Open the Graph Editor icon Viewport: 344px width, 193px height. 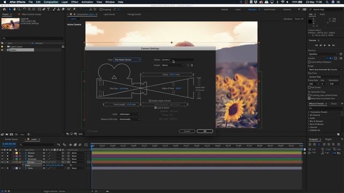(86, 145)
